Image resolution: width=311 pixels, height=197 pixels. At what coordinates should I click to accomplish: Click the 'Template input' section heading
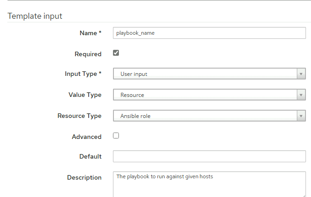click(35, 16)
